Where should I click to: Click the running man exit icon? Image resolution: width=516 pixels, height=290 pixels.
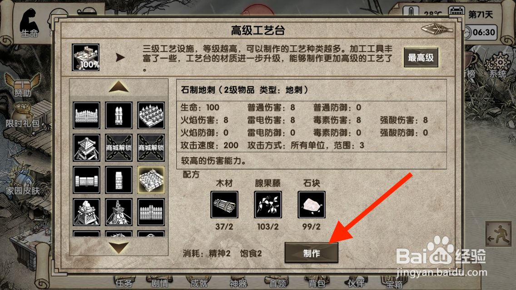click(499, 233)
